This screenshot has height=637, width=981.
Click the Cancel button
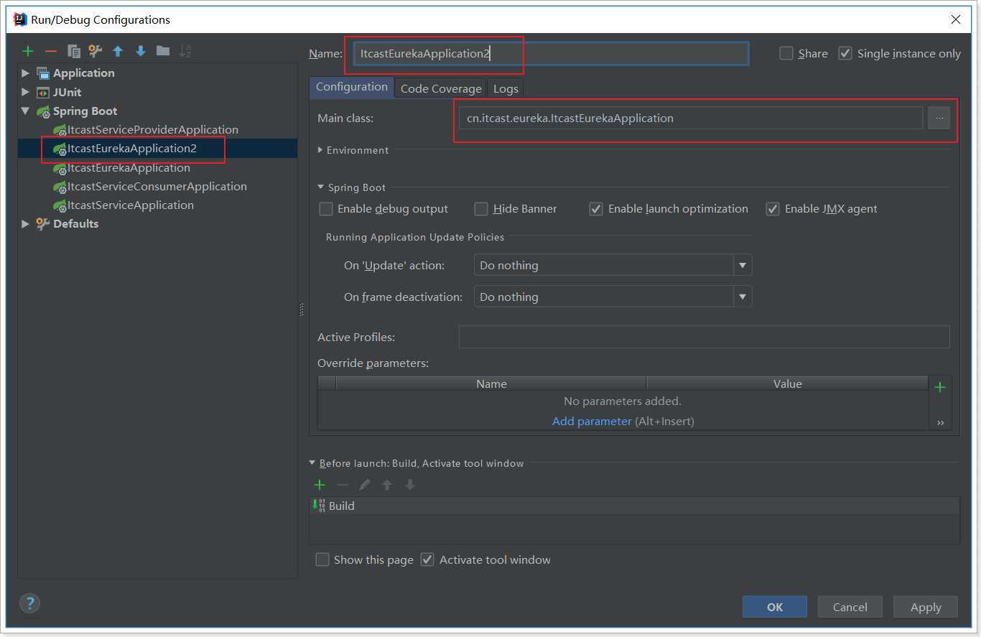coord(850,607)
